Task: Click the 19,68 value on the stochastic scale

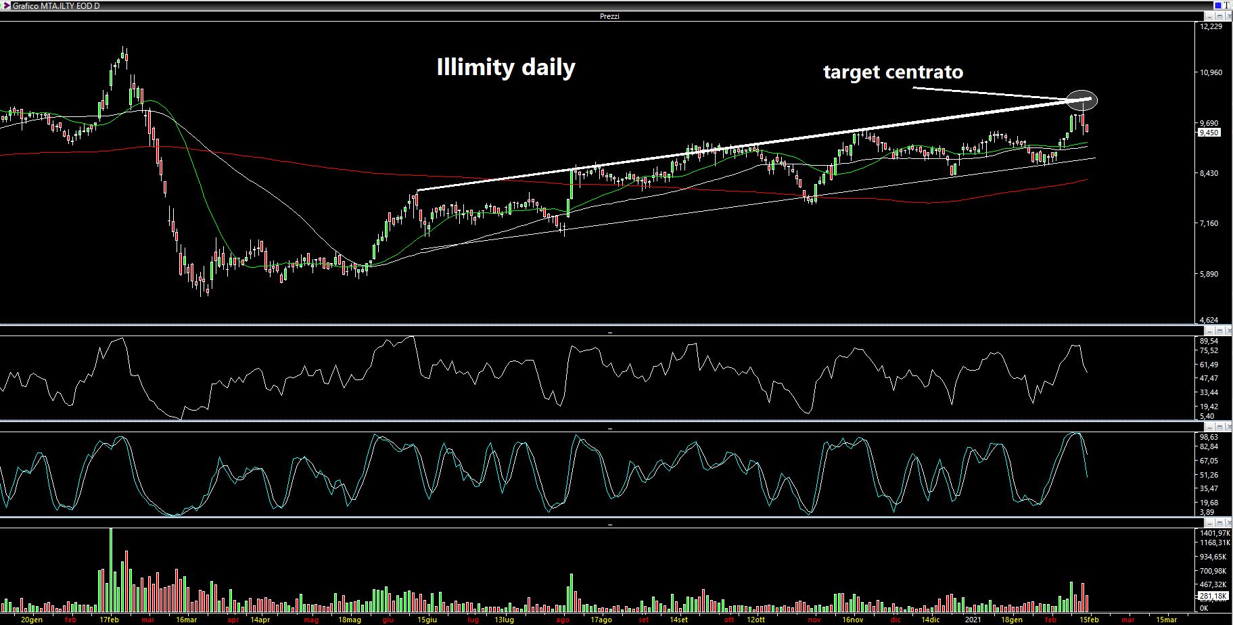Action: [1209, 503]
